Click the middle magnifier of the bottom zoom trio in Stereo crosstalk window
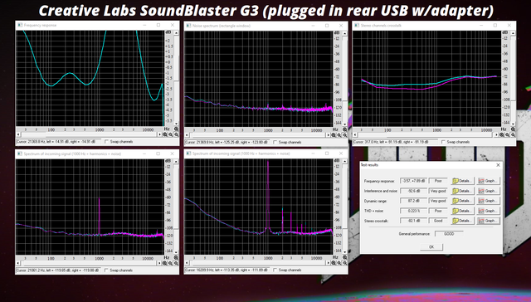The width and height of the screenshot is (531, 302). click(x=507, y=134)
